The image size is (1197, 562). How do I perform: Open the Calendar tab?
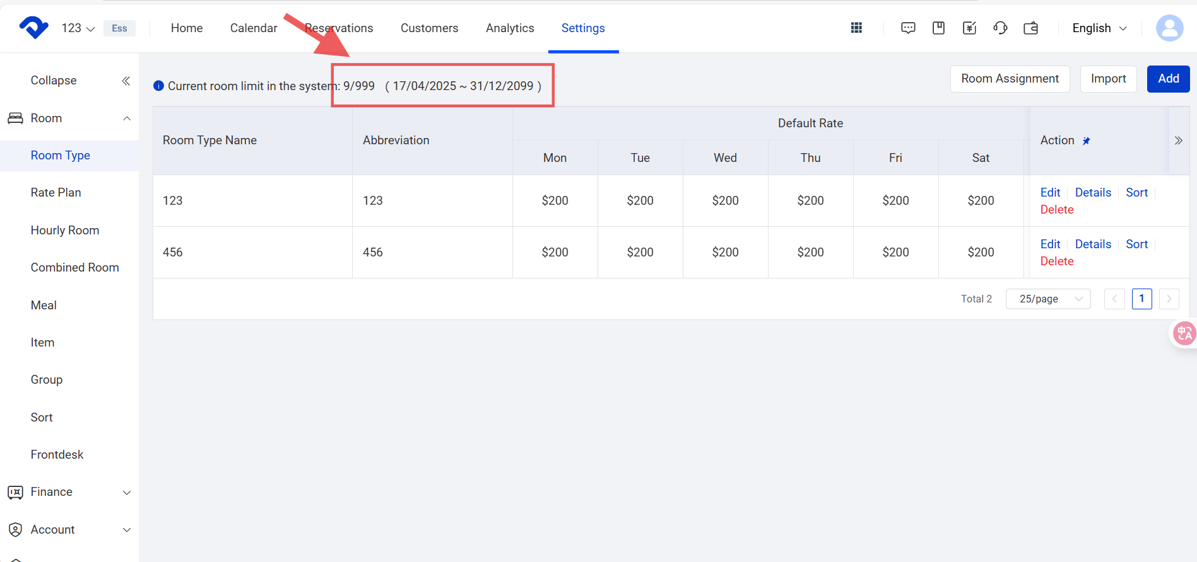pos(254,28)
